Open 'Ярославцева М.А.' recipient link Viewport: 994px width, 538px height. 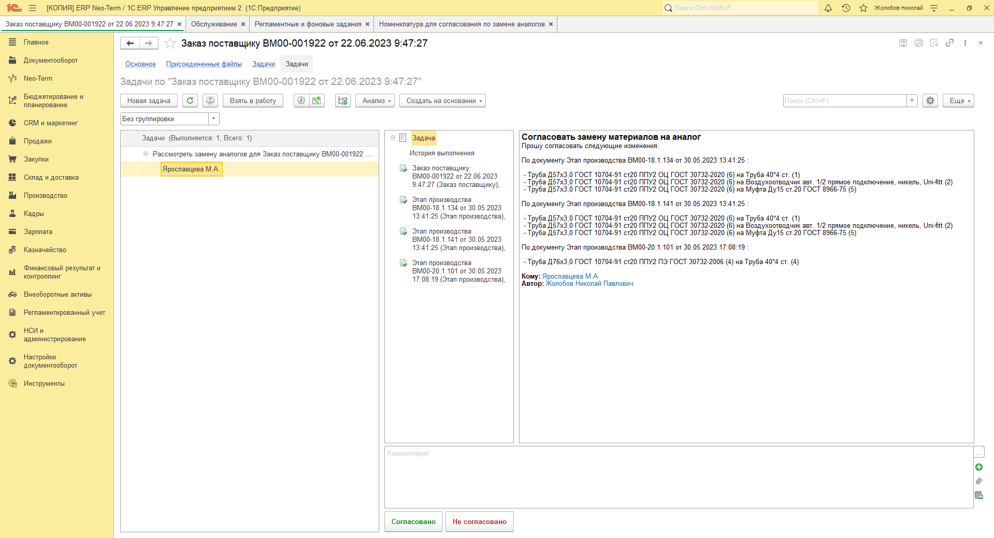(x=570, y=277)
